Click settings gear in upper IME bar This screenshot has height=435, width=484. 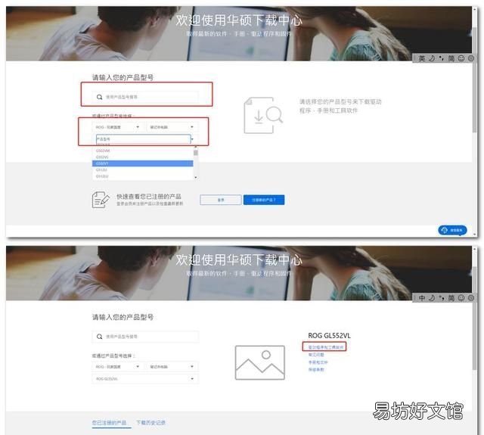click(471, 58)
